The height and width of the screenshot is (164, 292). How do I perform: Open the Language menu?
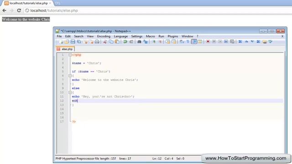tap(120, 36)
